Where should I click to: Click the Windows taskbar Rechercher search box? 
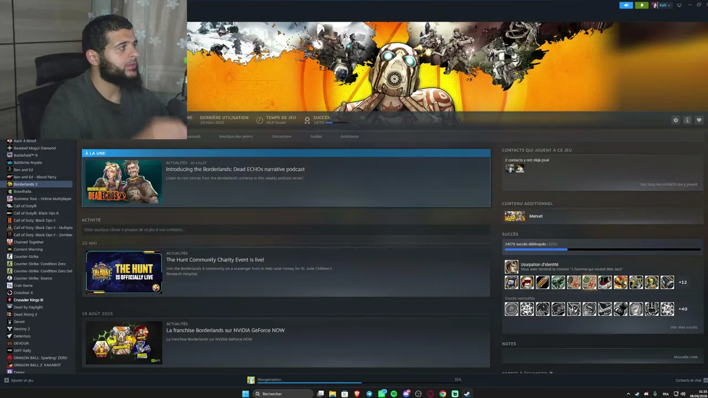283,394
